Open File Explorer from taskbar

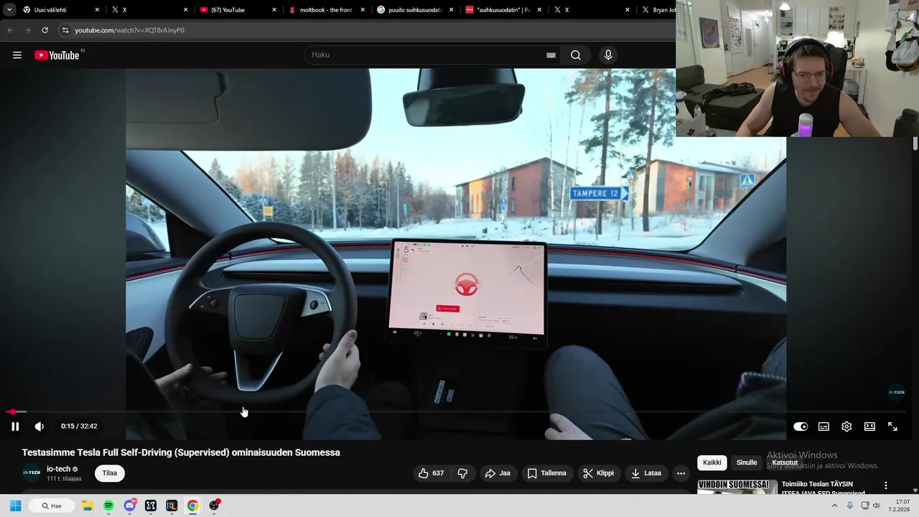pos(88,506)
